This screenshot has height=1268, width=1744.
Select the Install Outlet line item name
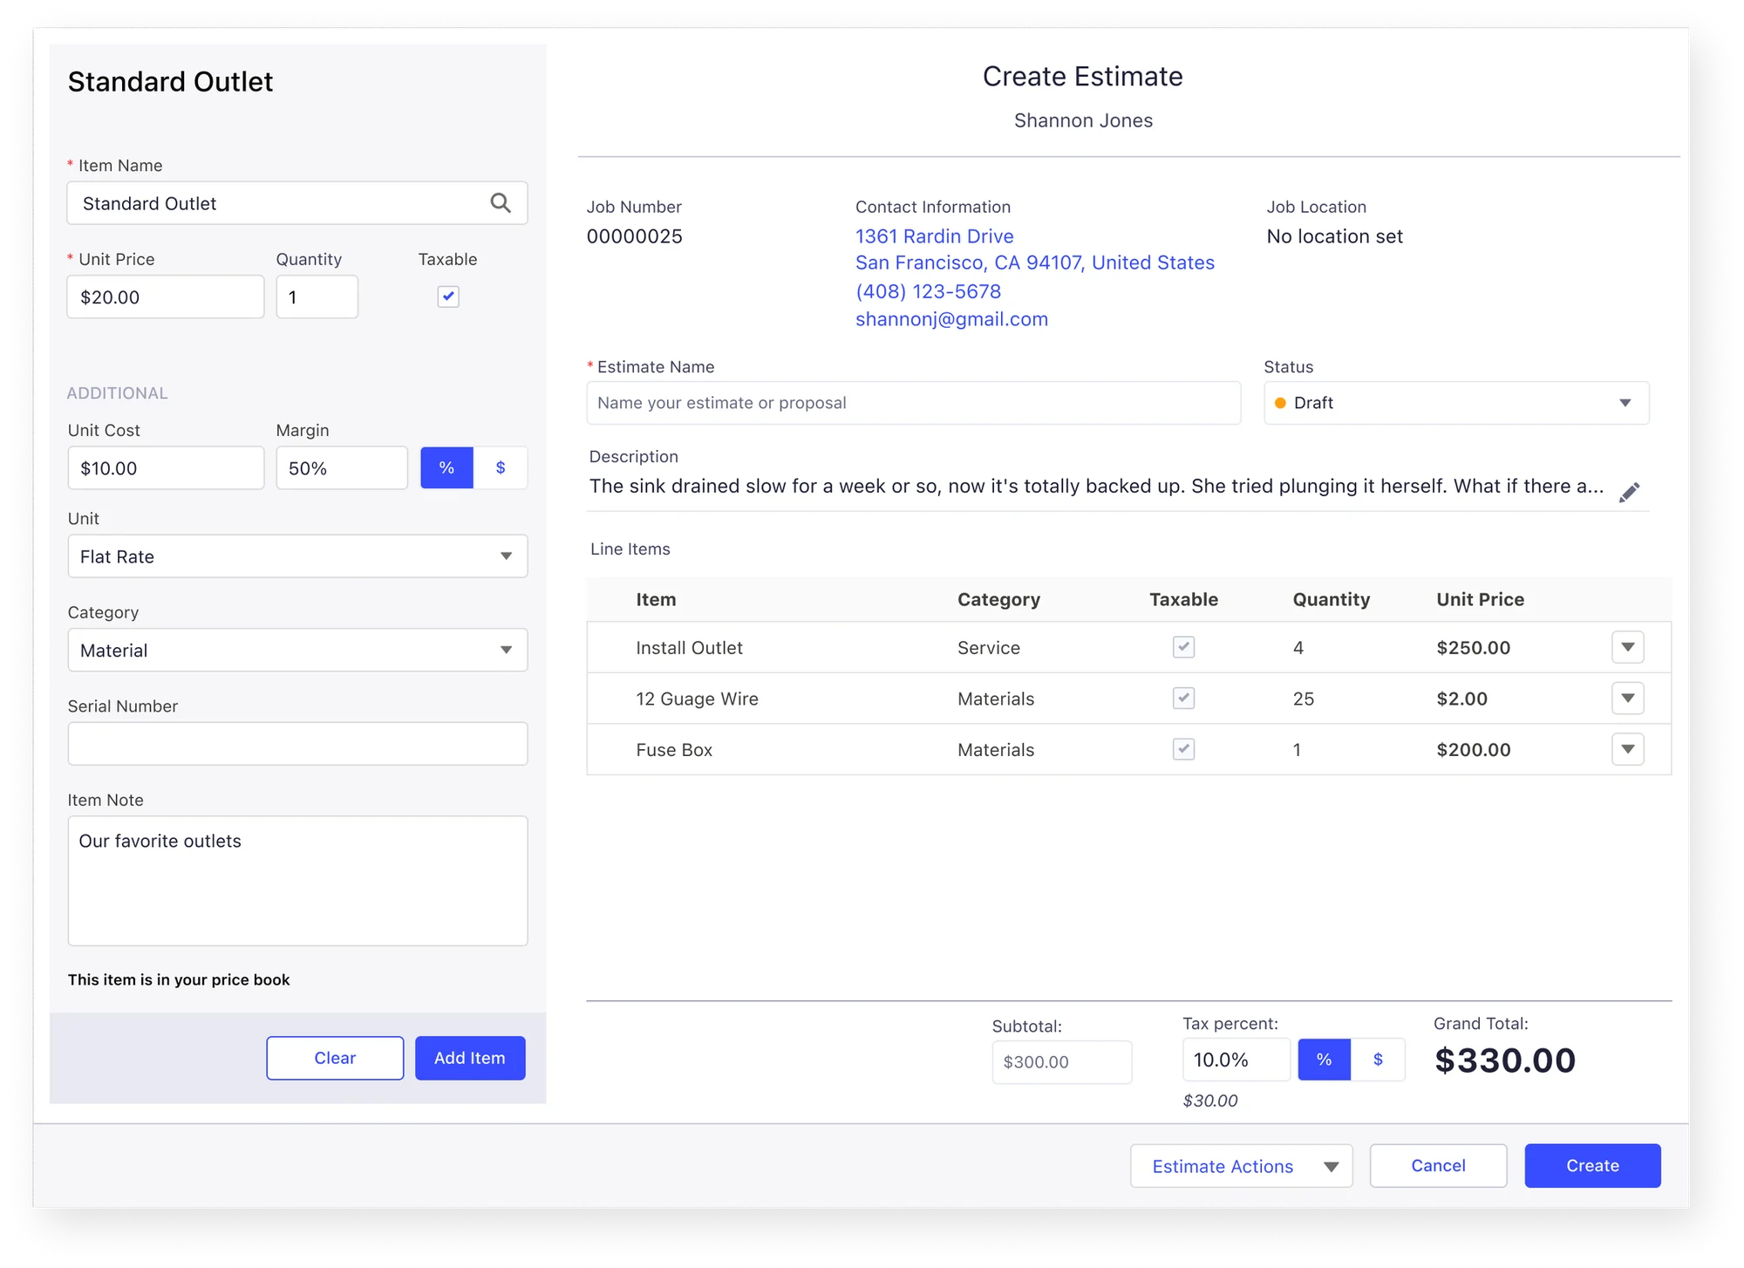(689, 648)
